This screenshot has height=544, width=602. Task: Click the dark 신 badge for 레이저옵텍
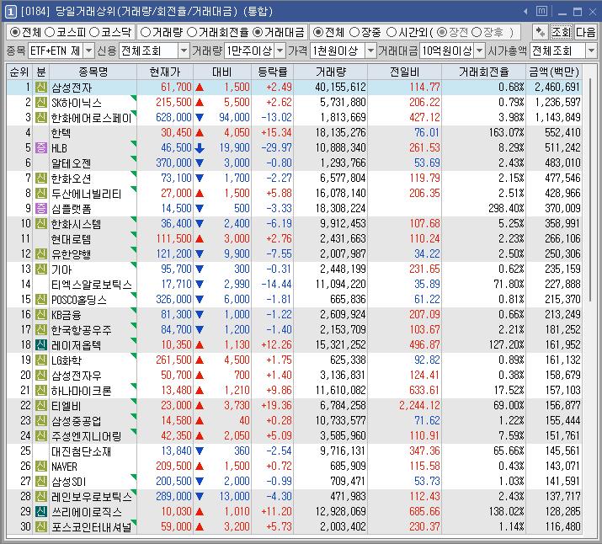(x=41, y=345)
